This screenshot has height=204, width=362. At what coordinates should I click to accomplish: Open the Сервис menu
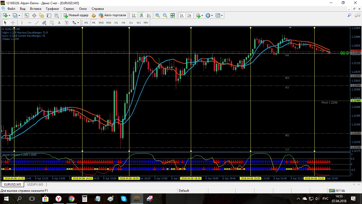pyautogui.click(x=69, y=9)
